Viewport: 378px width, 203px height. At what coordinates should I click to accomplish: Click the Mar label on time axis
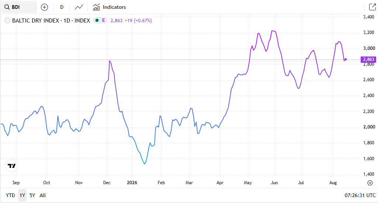(x=189, y=183)
